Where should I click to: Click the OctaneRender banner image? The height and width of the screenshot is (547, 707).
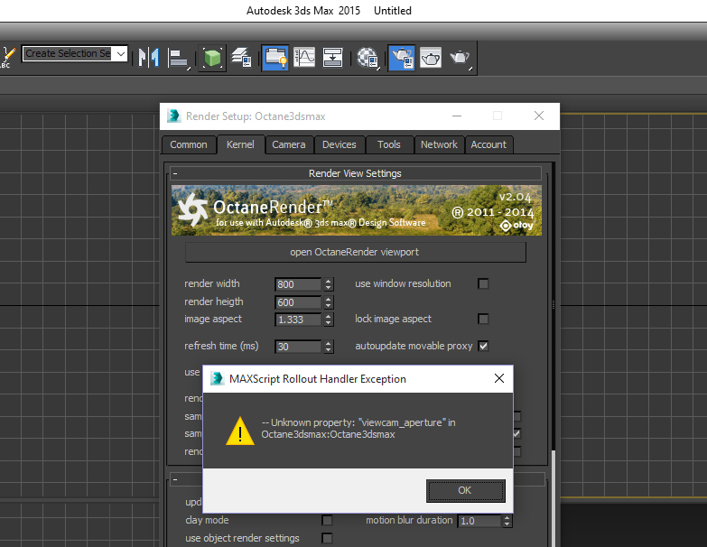click(356, 210)
